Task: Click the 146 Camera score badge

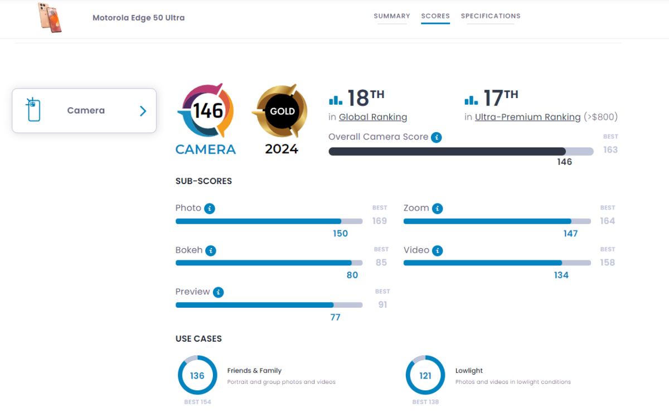Action: [x=206, y=119]
